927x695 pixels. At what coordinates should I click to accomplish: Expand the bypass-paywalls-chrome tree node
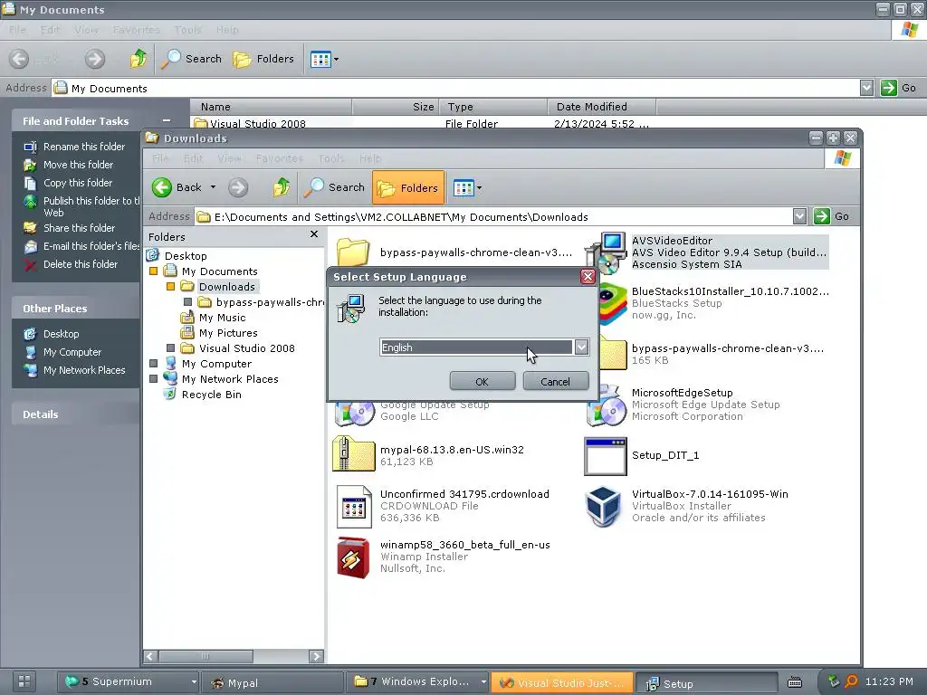tap(188, 302)
